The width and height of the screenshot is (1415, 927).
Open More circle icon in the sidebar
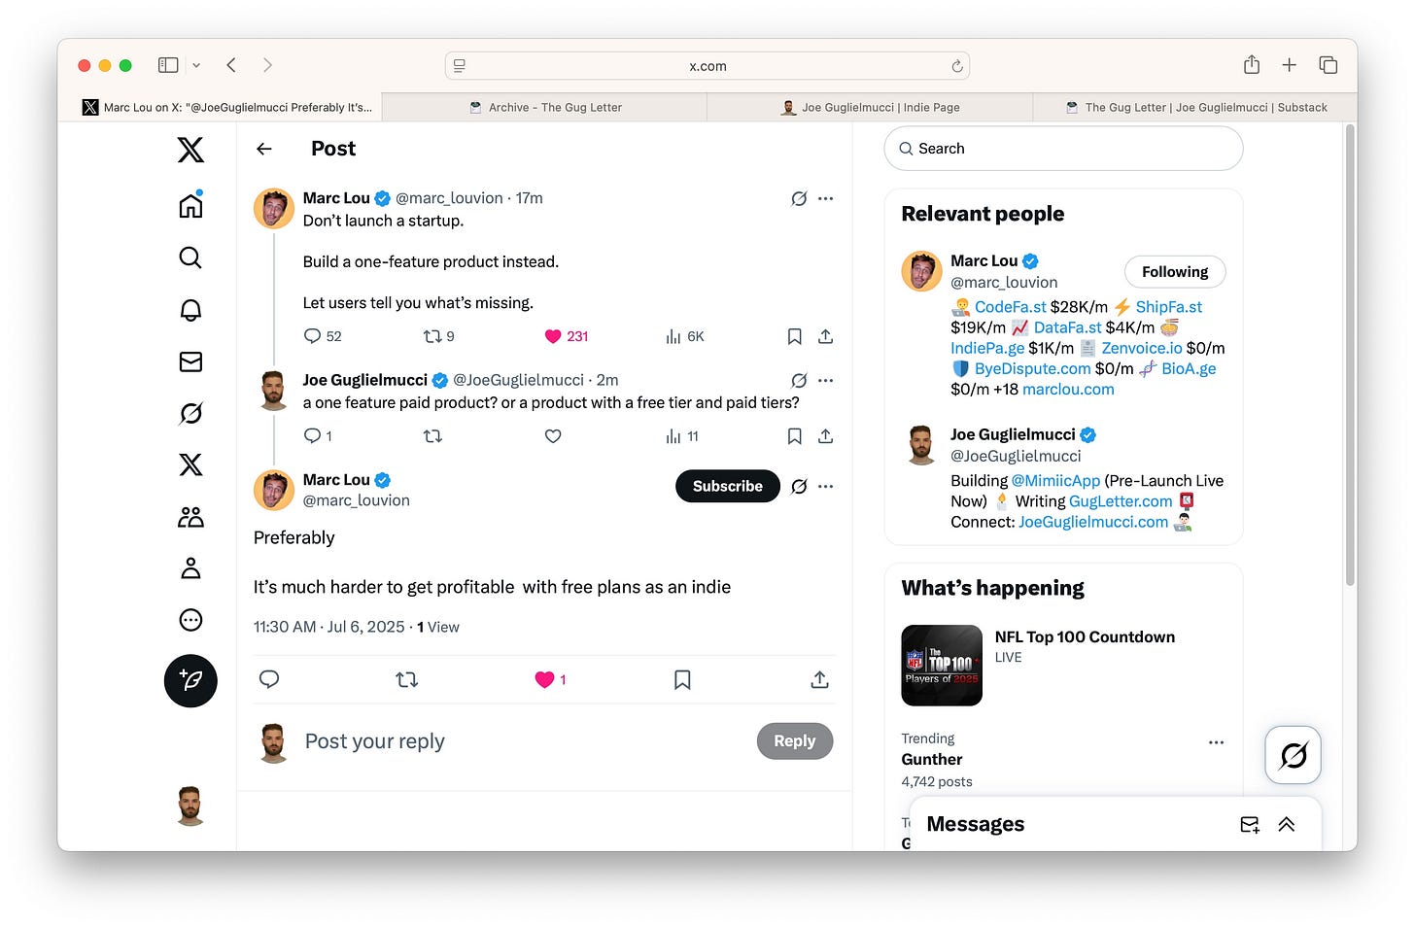click(190, 620)
